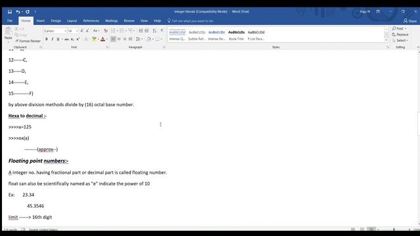Open the Select dropdown in Editing
The height and width of the screenshot is (236, 420).
pos(400,41)
